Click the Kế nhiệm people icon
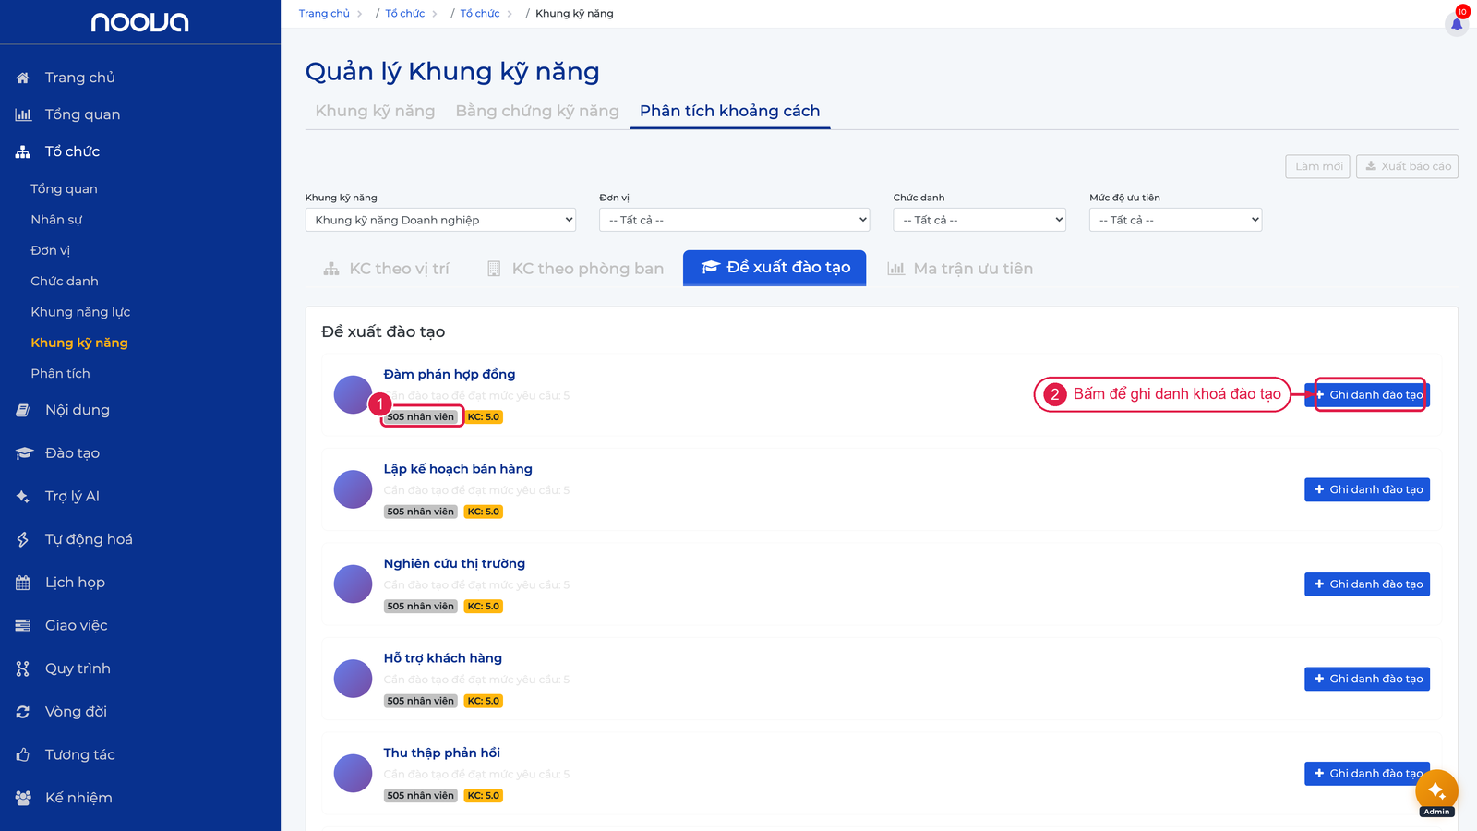The height and width of the screenshot is (831, 1477). click(23, 798)
